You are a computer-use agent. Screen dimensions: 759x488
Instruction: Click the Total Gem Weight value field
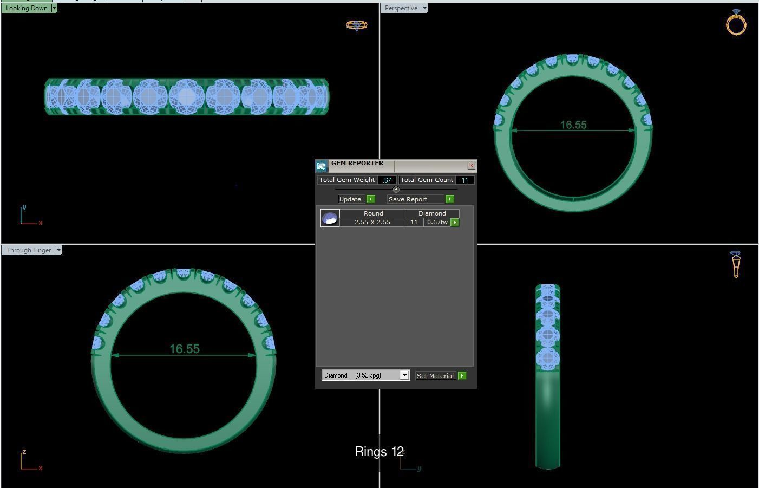387,180
